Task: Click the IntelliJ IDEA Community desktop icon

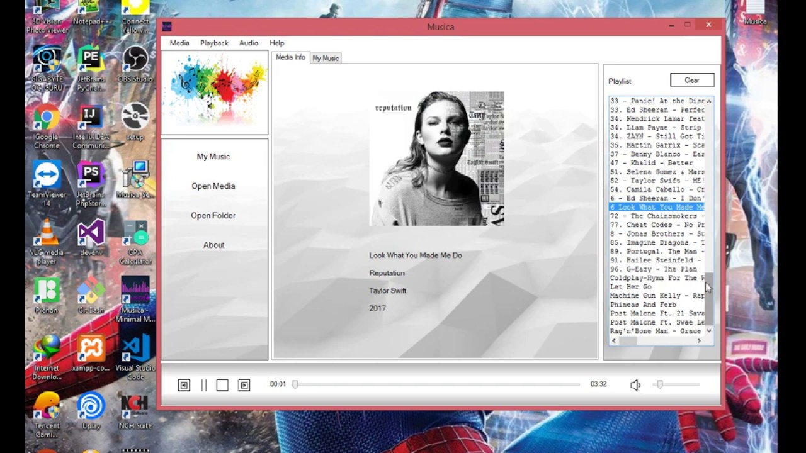Action: [91, 127]
